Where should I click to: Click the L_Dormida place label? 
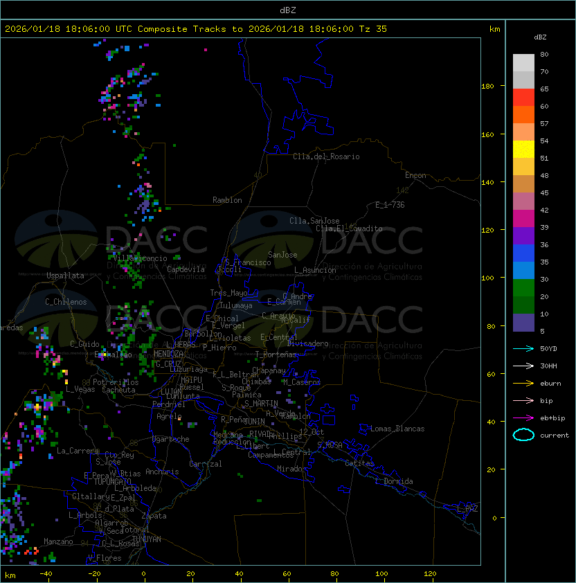[394, 481]
